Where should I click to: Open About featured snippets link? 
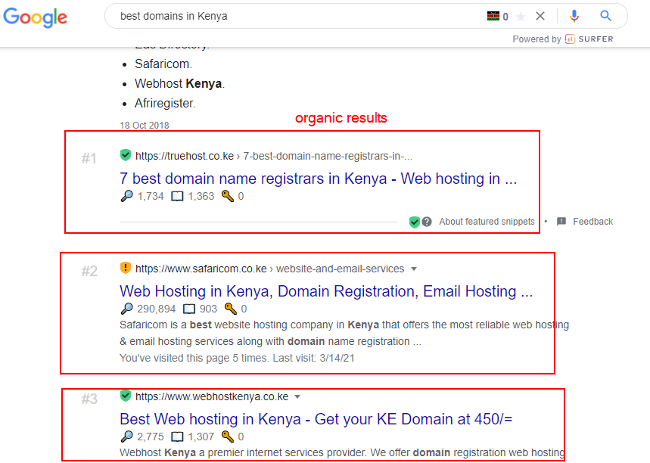click(487, 222)
